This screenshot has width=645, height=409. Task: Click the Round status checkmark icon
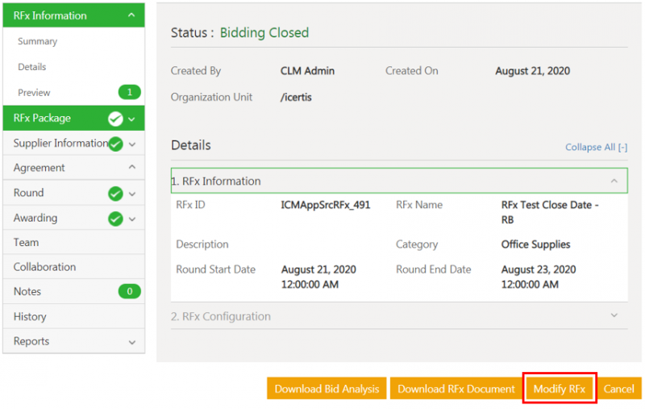click(115, 194)
